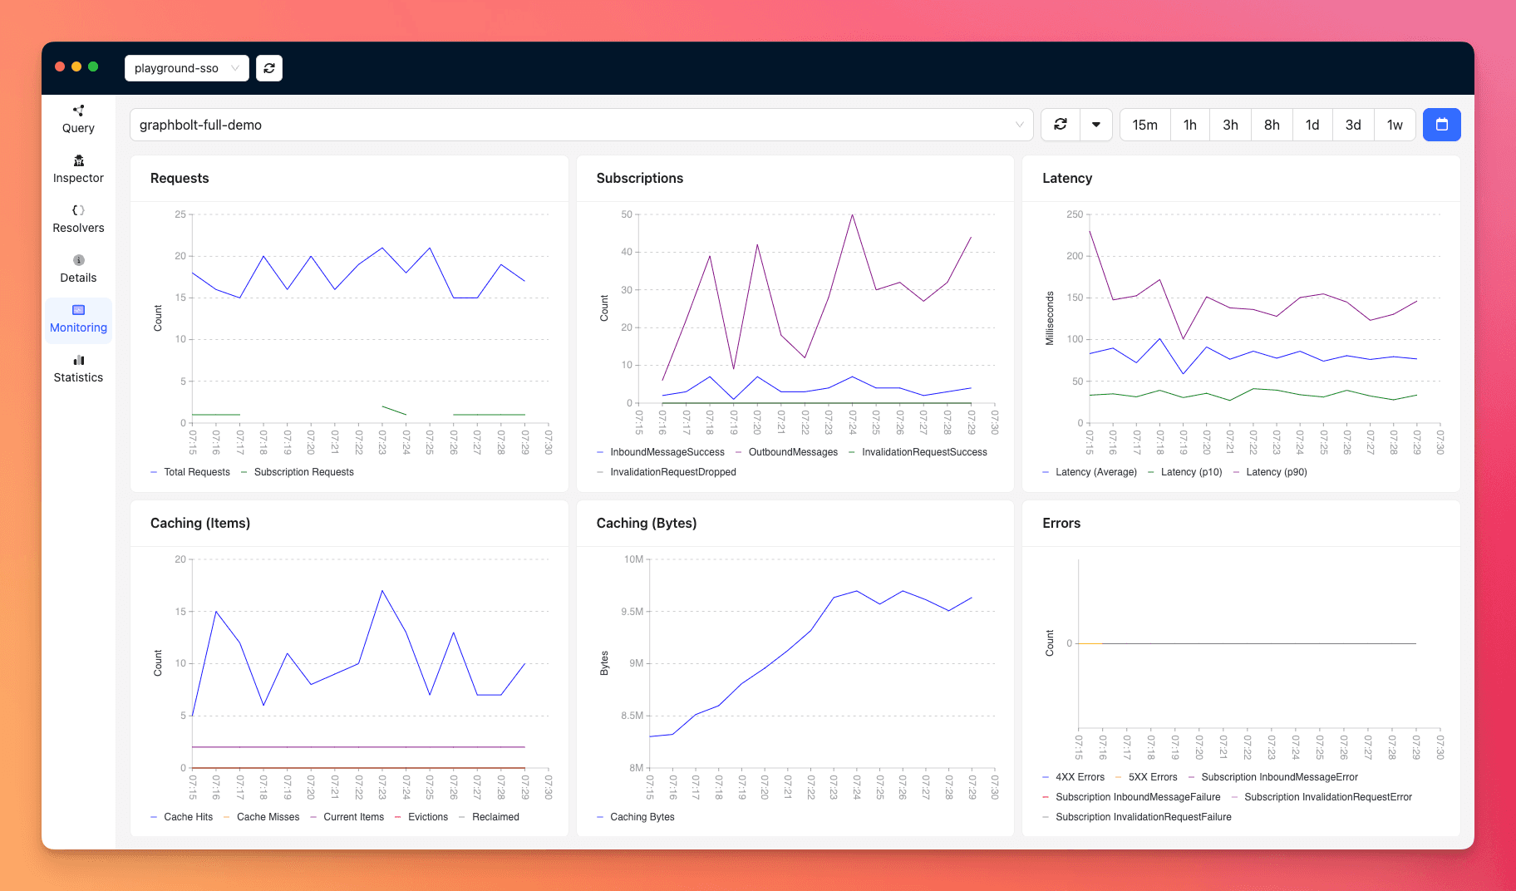Image resolution: width=1516 pixels, height=891 pixels.
Task: Click the 3h time range button
Action: point(1230,124)
